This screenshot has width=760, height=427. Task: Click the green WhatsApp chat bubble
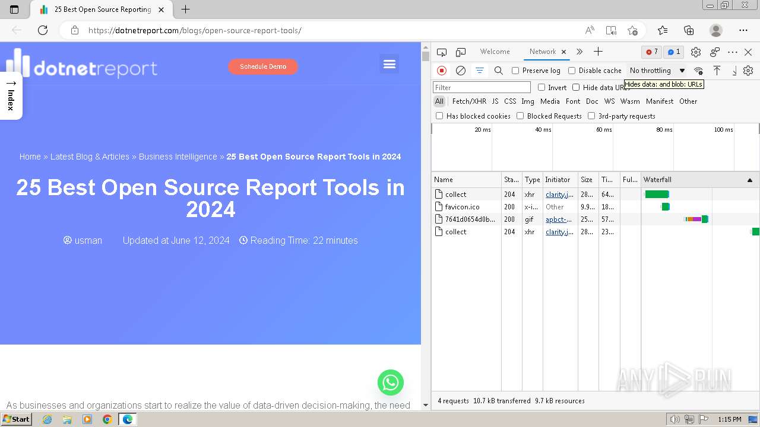pos(391,383)
